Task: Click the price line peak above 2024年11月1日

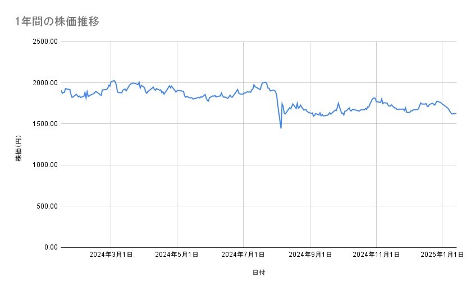Action: 374,98
